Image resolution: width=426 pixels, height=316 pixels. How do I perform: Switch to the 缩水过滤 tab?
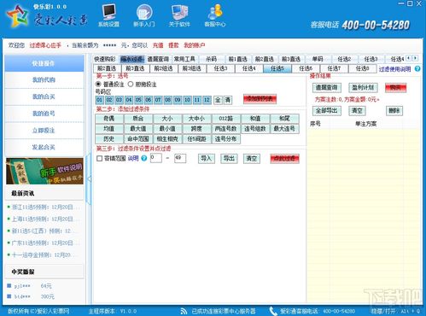pyautogui.click(x=131, y=59)
